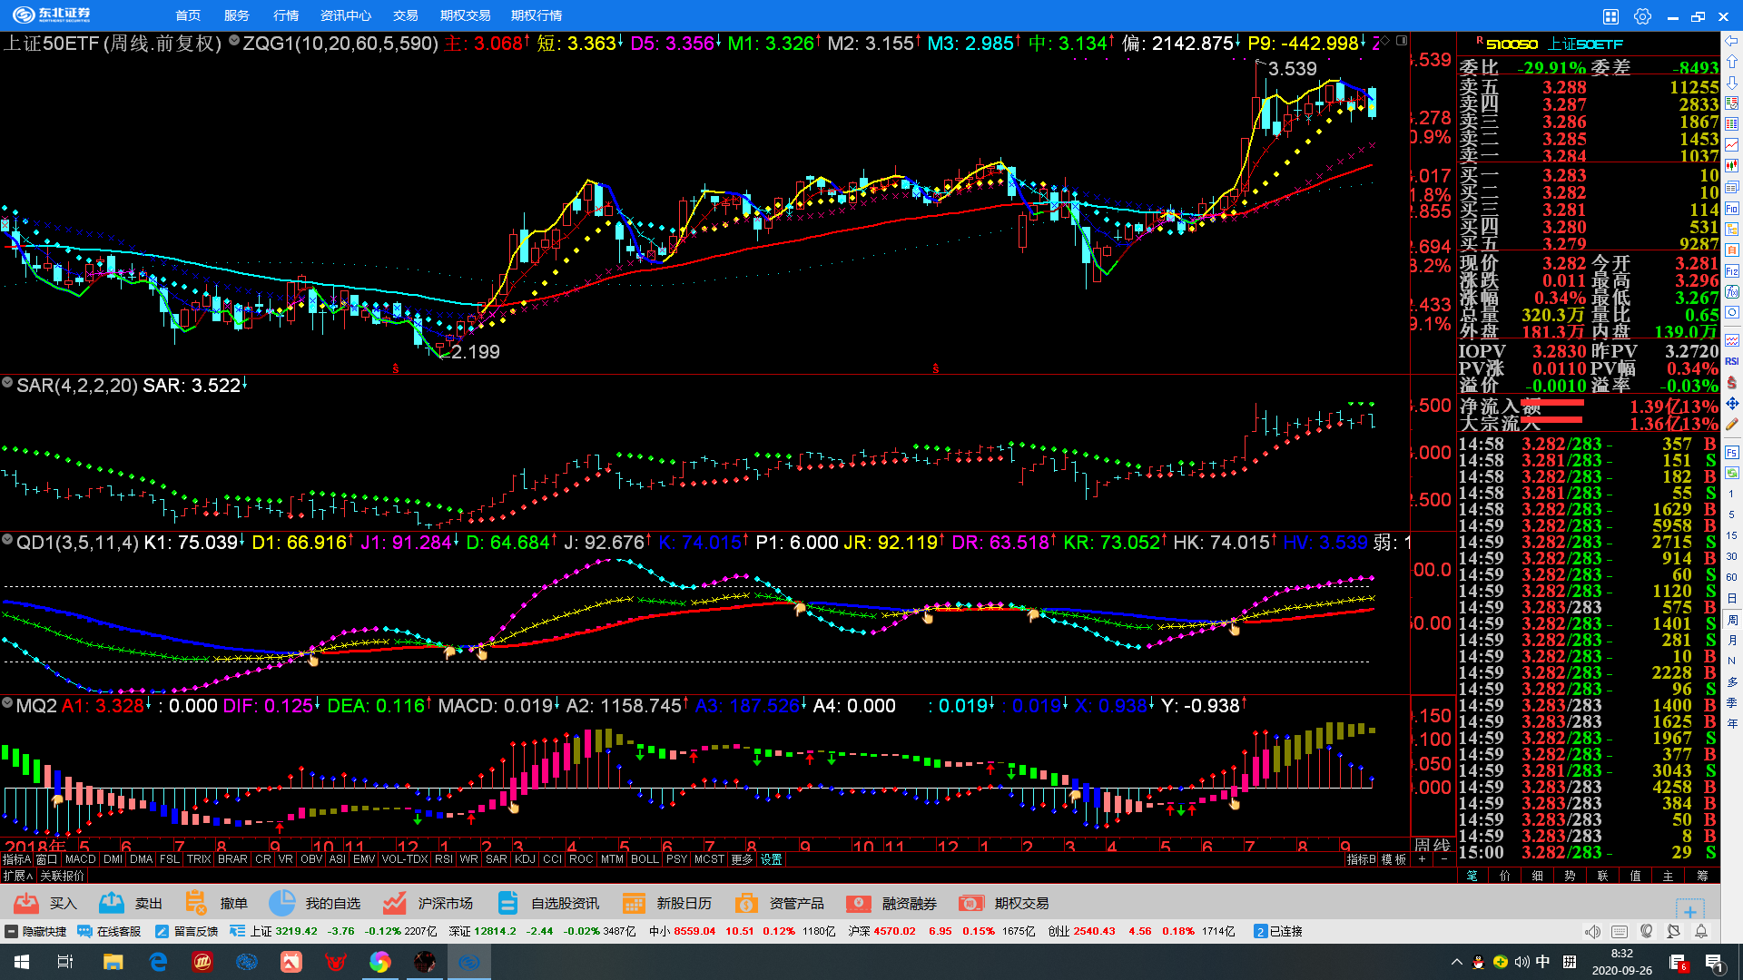Image resolution: width=1743 pixels, height=980 pixels.
Task: Click the back arrow in the right sidebar
Action: pos(1732,42)
